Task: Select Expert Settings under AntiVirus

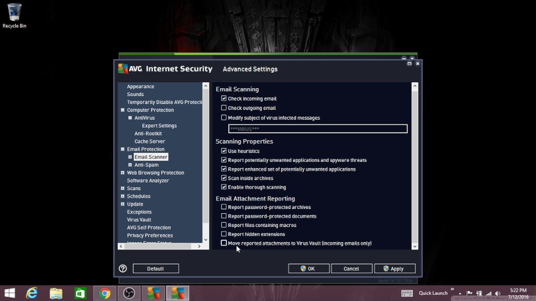Action: pos(159,125)
